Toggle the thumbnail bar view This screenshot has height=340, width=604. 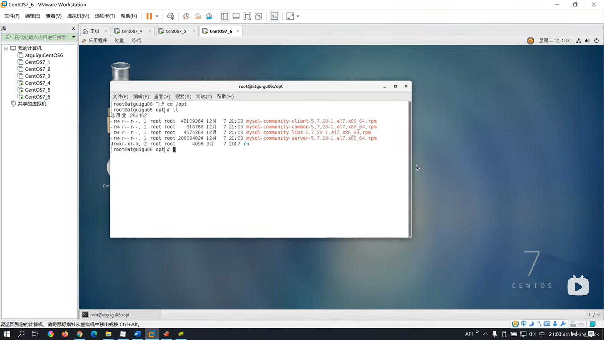(x=236, y=16)
